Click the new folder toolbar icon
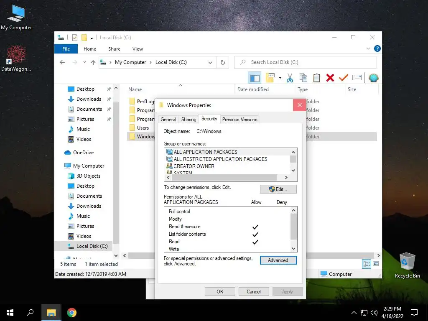 (x=270, y=78)
